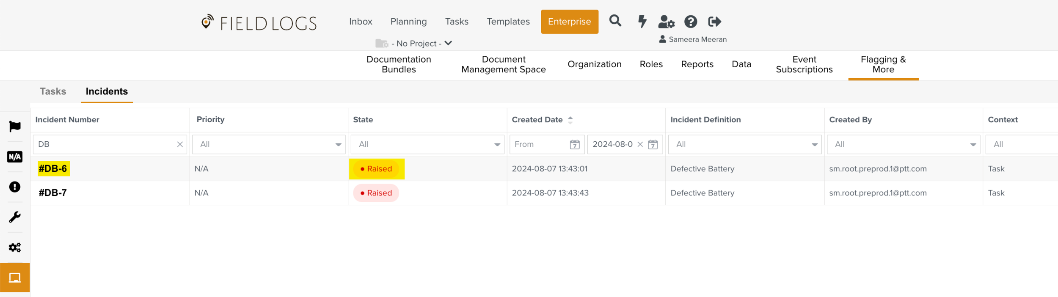Open the wrench icon in sidebar

pos(15,217)
